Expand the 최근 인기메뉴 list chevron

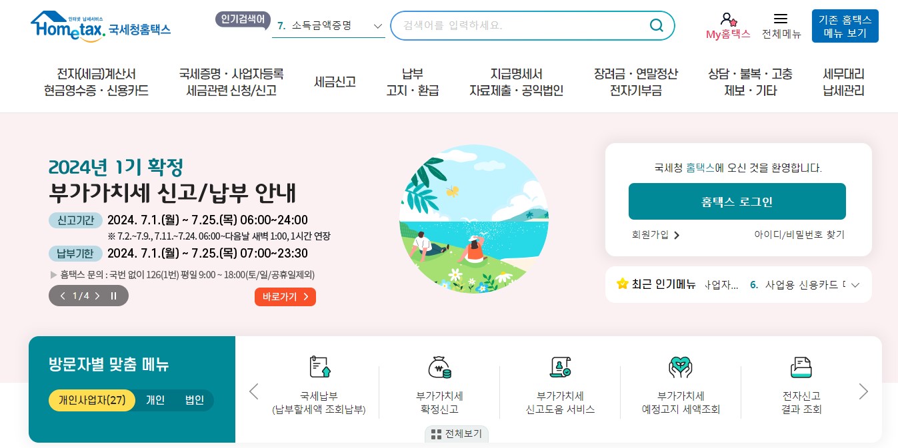[x=855, y=284]
